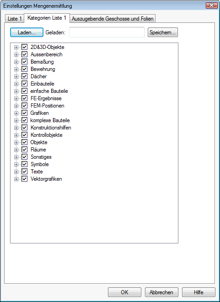The height and width of the screenshot is (302, 220).
Task: Open help via Hilfe button
Action: [x=199, y=292]
